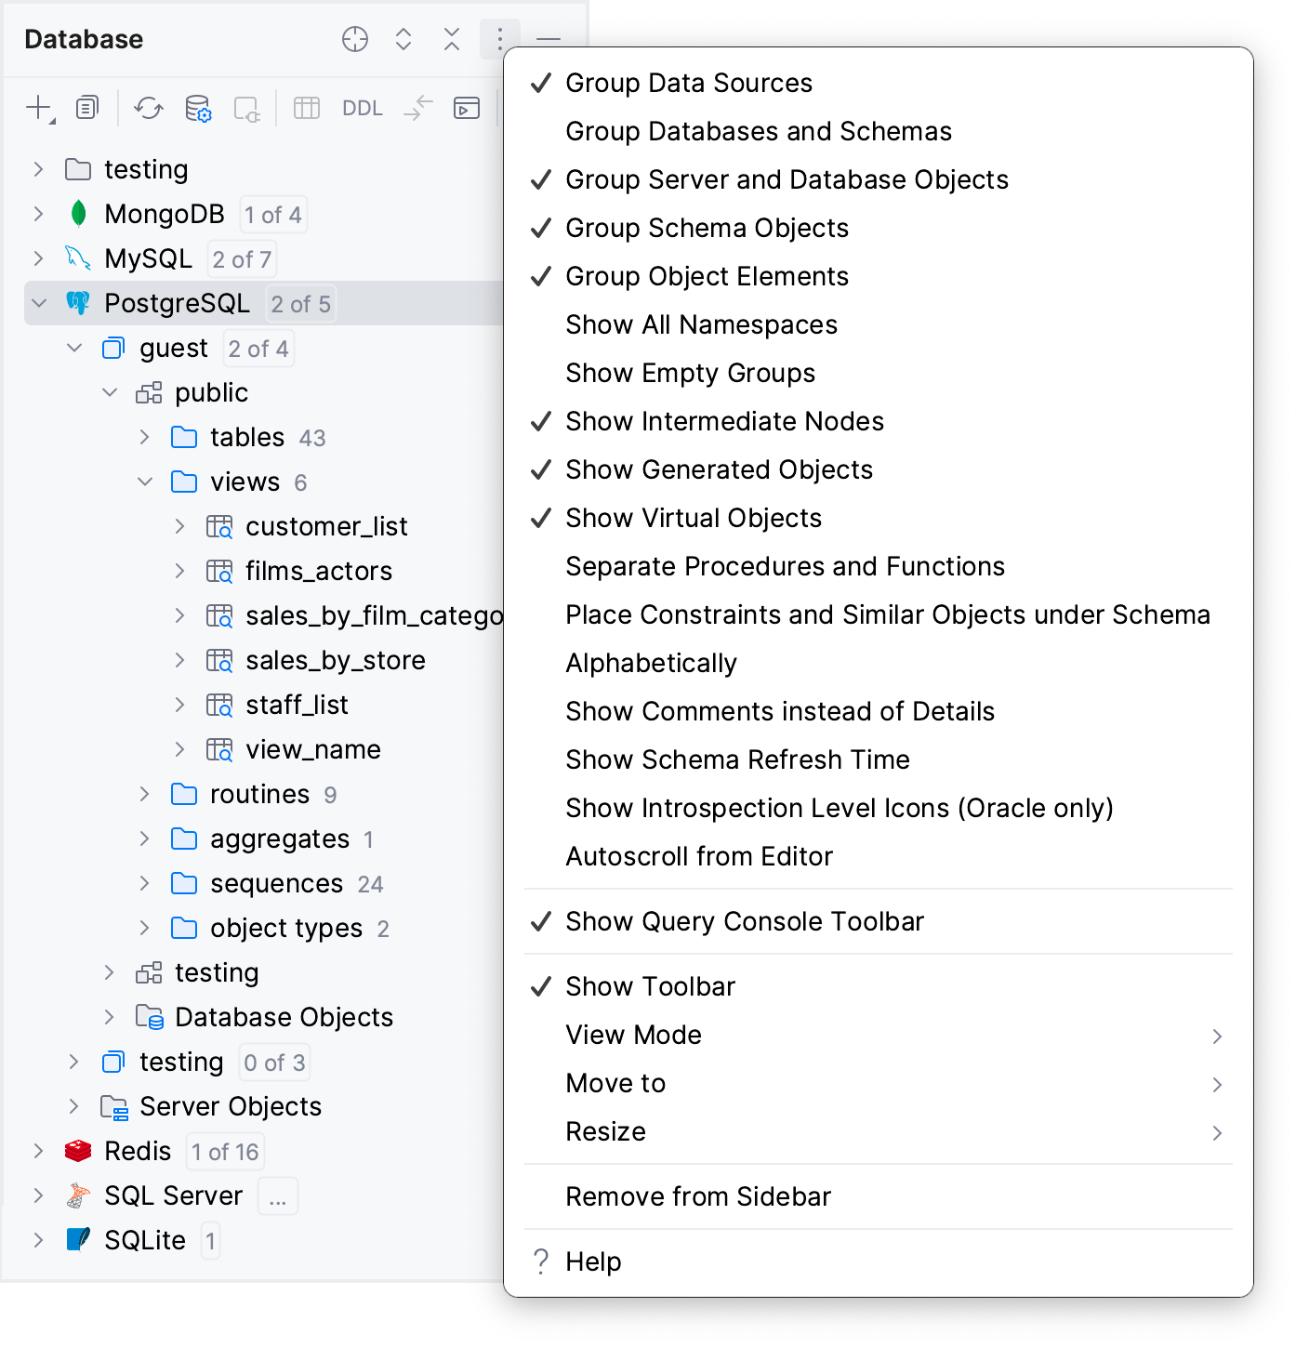This screenshot has height=1347, width=1296.
Task: Collapse all nodes in the database tree
Action: pos(452,40)
